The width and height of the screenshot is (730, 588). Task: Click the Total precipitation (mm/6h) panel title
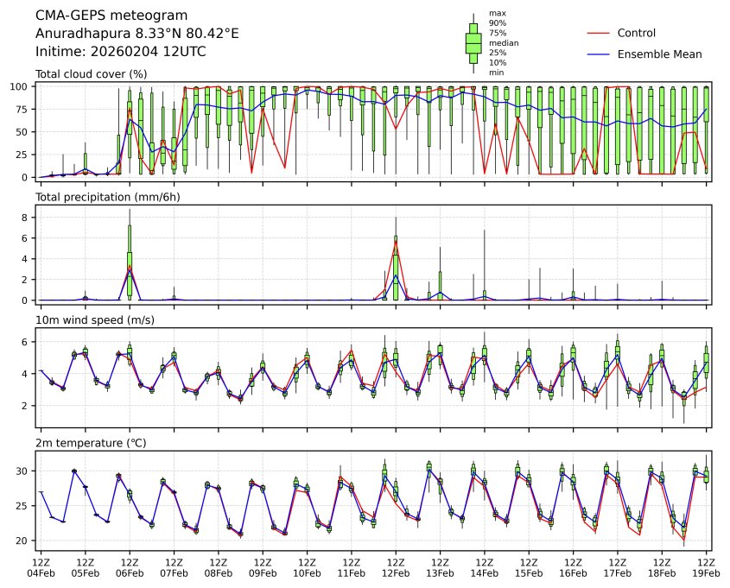(x=106, y=198)
